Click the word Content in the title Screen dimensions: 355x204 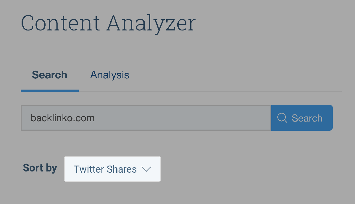[x=60, y=23]
